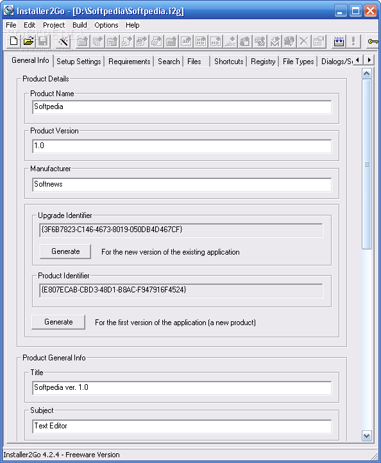Click the exclamation mark toolbar icon
This screenshot has height=463, width=381.
click(x=353, y=41)
